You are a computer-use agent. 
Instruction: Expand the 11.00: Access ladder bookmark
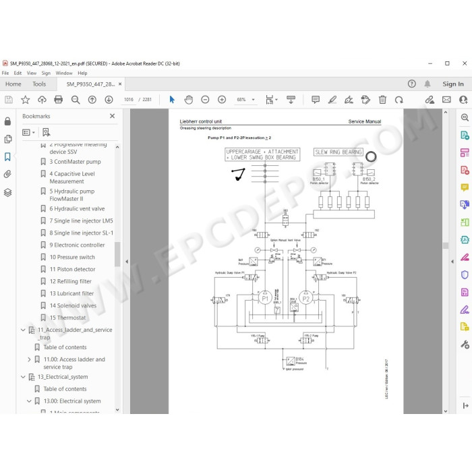[x=29, y=359]
